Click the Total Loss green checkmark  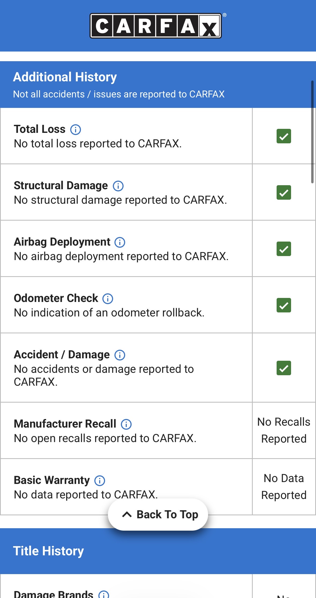(284, 136)
